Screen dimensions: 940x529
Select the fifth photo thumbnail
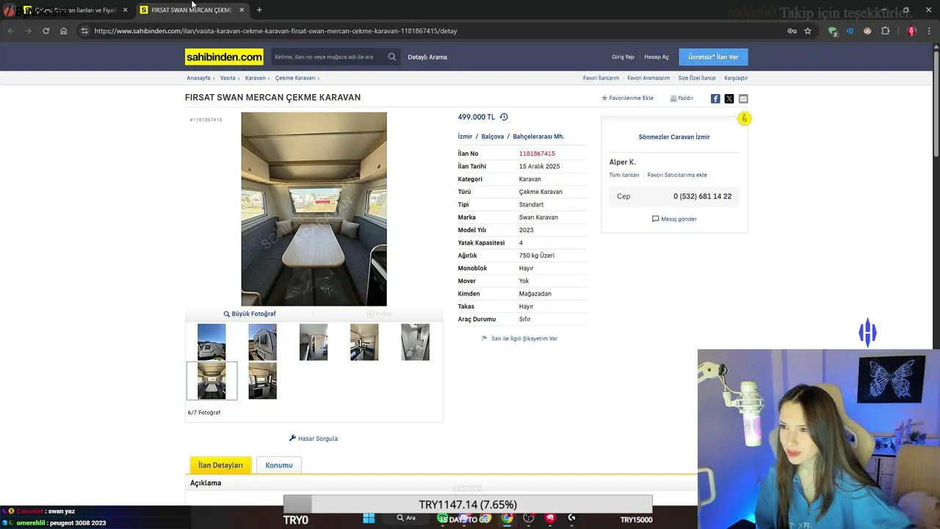[x=415, y=342]
